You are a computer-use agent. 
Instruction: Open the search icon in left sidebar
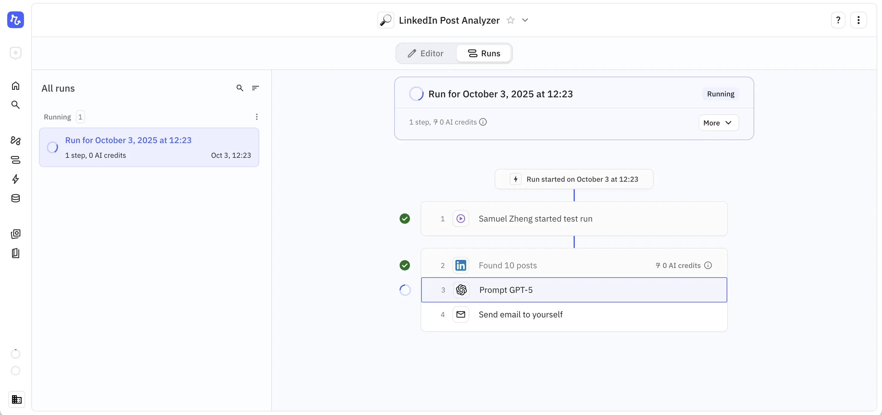(15, 104)
